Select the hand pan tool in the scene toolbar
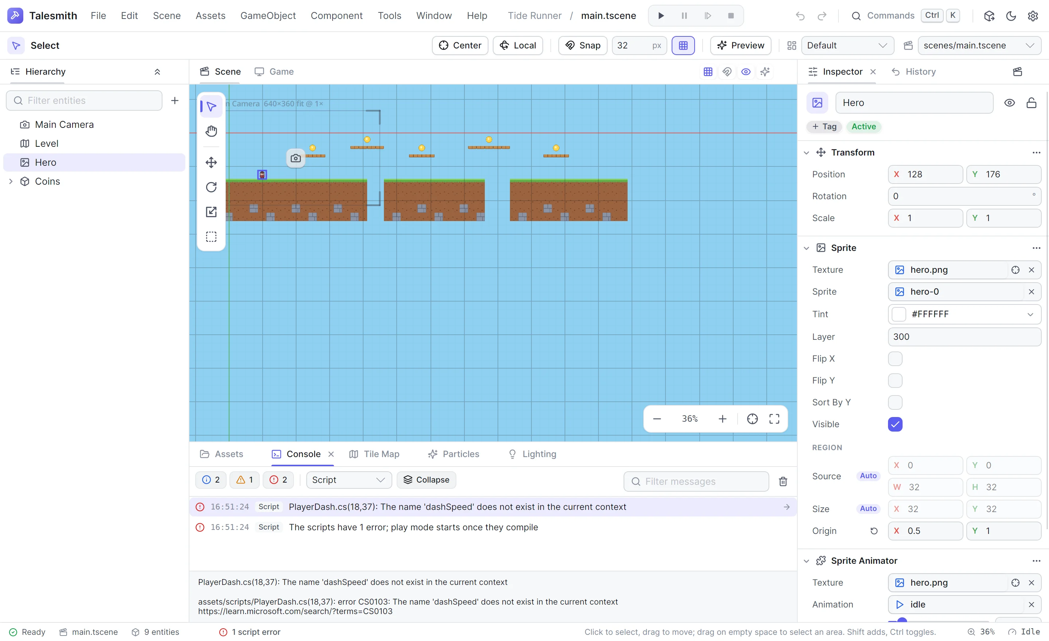Viewport: 1049px width, 641px height. [211, 131]
